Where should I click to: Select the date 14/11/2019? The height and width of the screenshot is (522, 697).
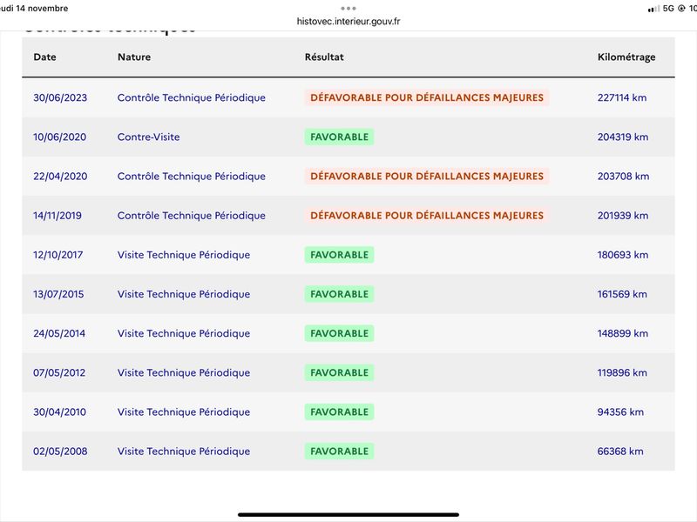point(58,215)
